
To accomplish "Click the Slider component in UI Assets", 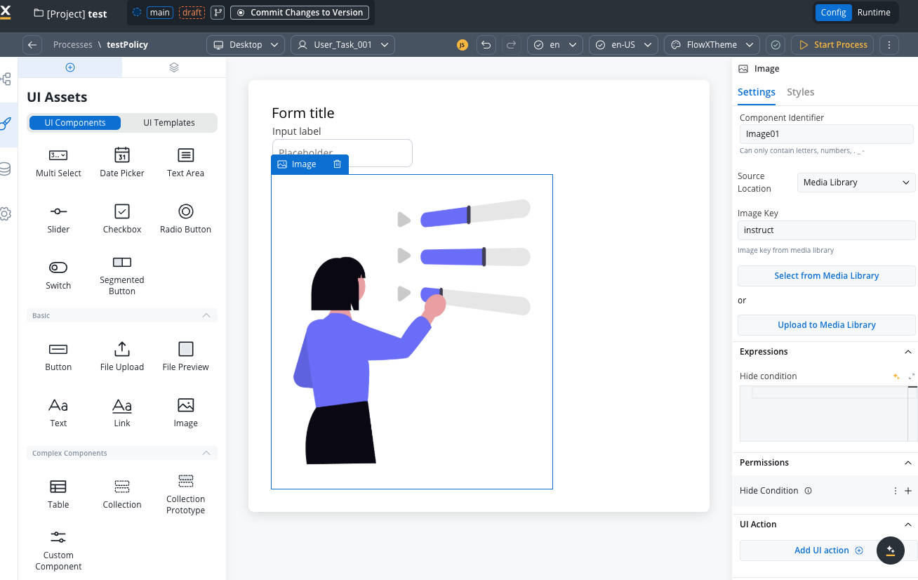I will tap(58, 218).
